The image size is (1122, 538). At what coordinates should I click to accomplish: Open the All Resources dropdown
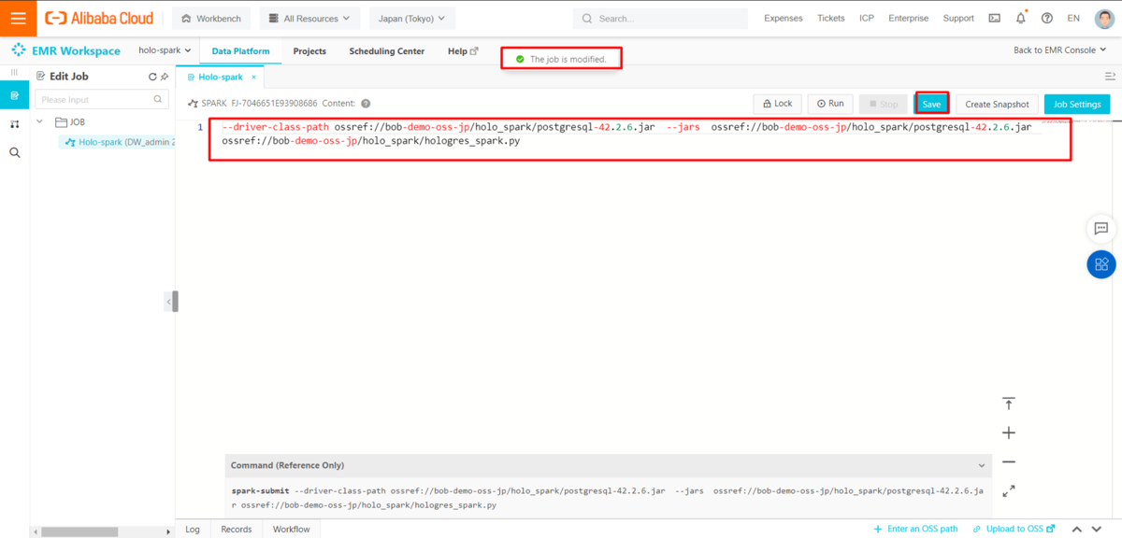(309, 18)
